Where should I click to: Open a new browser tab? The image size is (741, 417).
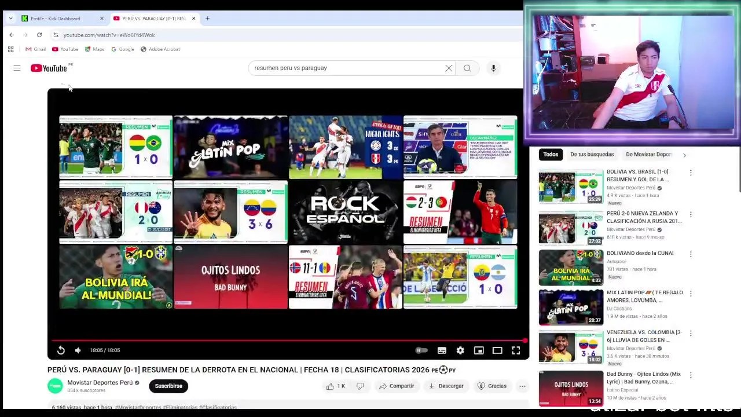[208, 19]
